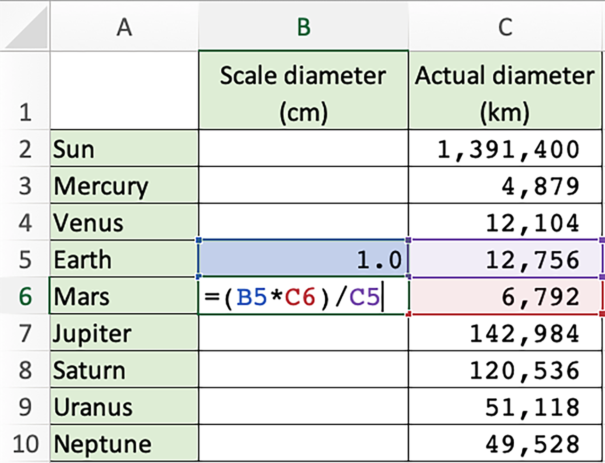The width and height of the screenshot is (605, 463).
Task: Select the Saturn row label
Action: [x=124, y=370]
